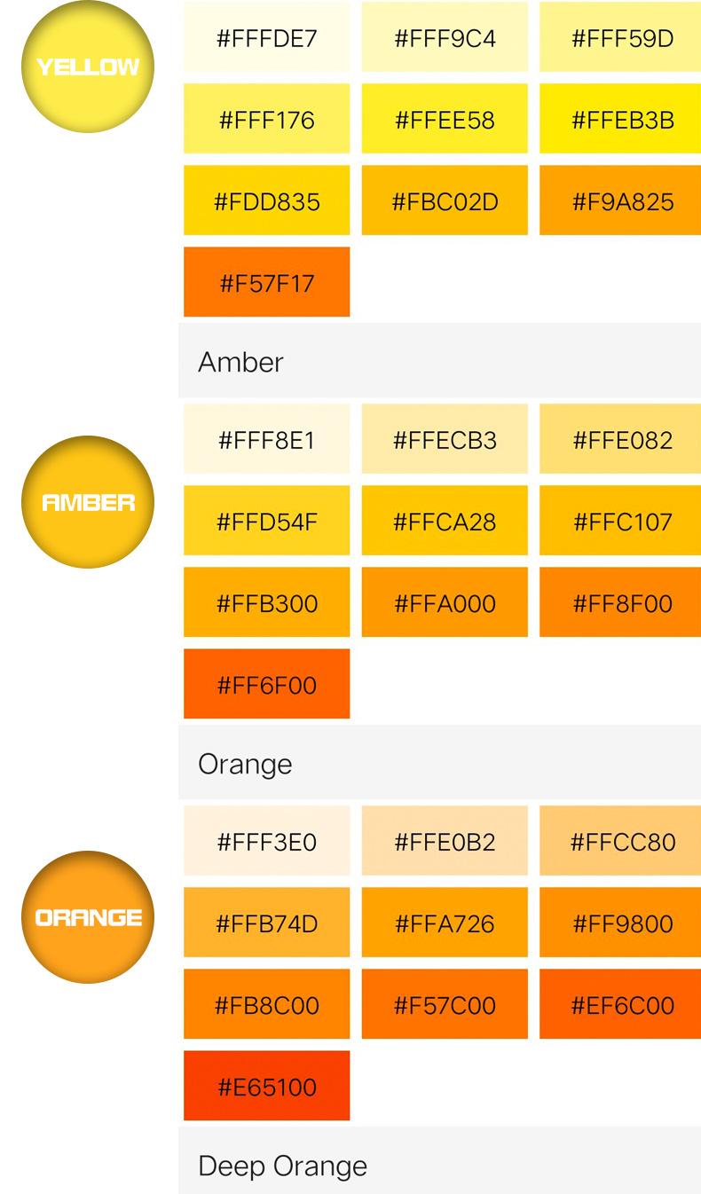The image size is (701, 1194).
Task: Choose the #EF6C00 color swatch
Action: point(622,1005)
